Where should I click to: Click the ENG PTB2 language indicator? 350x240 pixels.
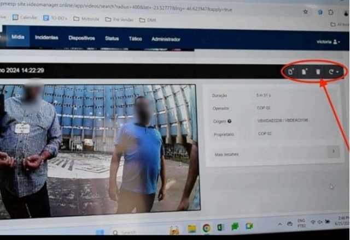pyautogui.click(x=301, y=223)
